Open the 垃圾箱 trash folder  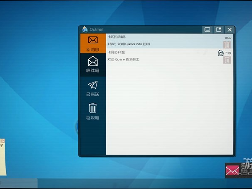click(93, 111)
